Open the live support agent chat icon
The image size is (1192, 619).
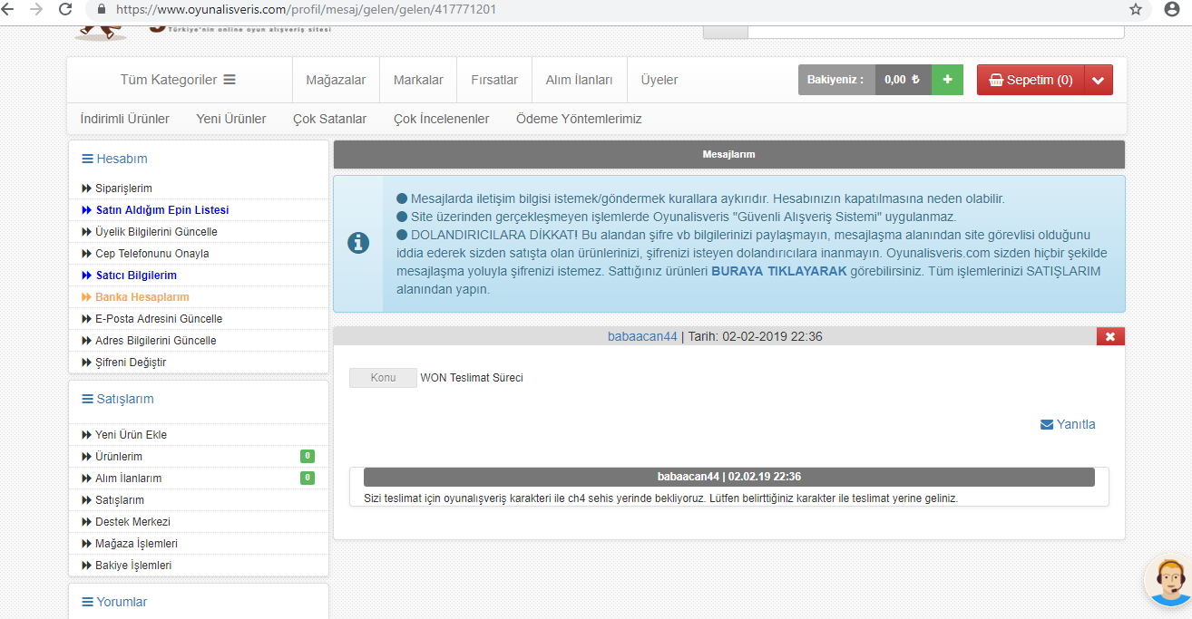[x=1168, y=581]
